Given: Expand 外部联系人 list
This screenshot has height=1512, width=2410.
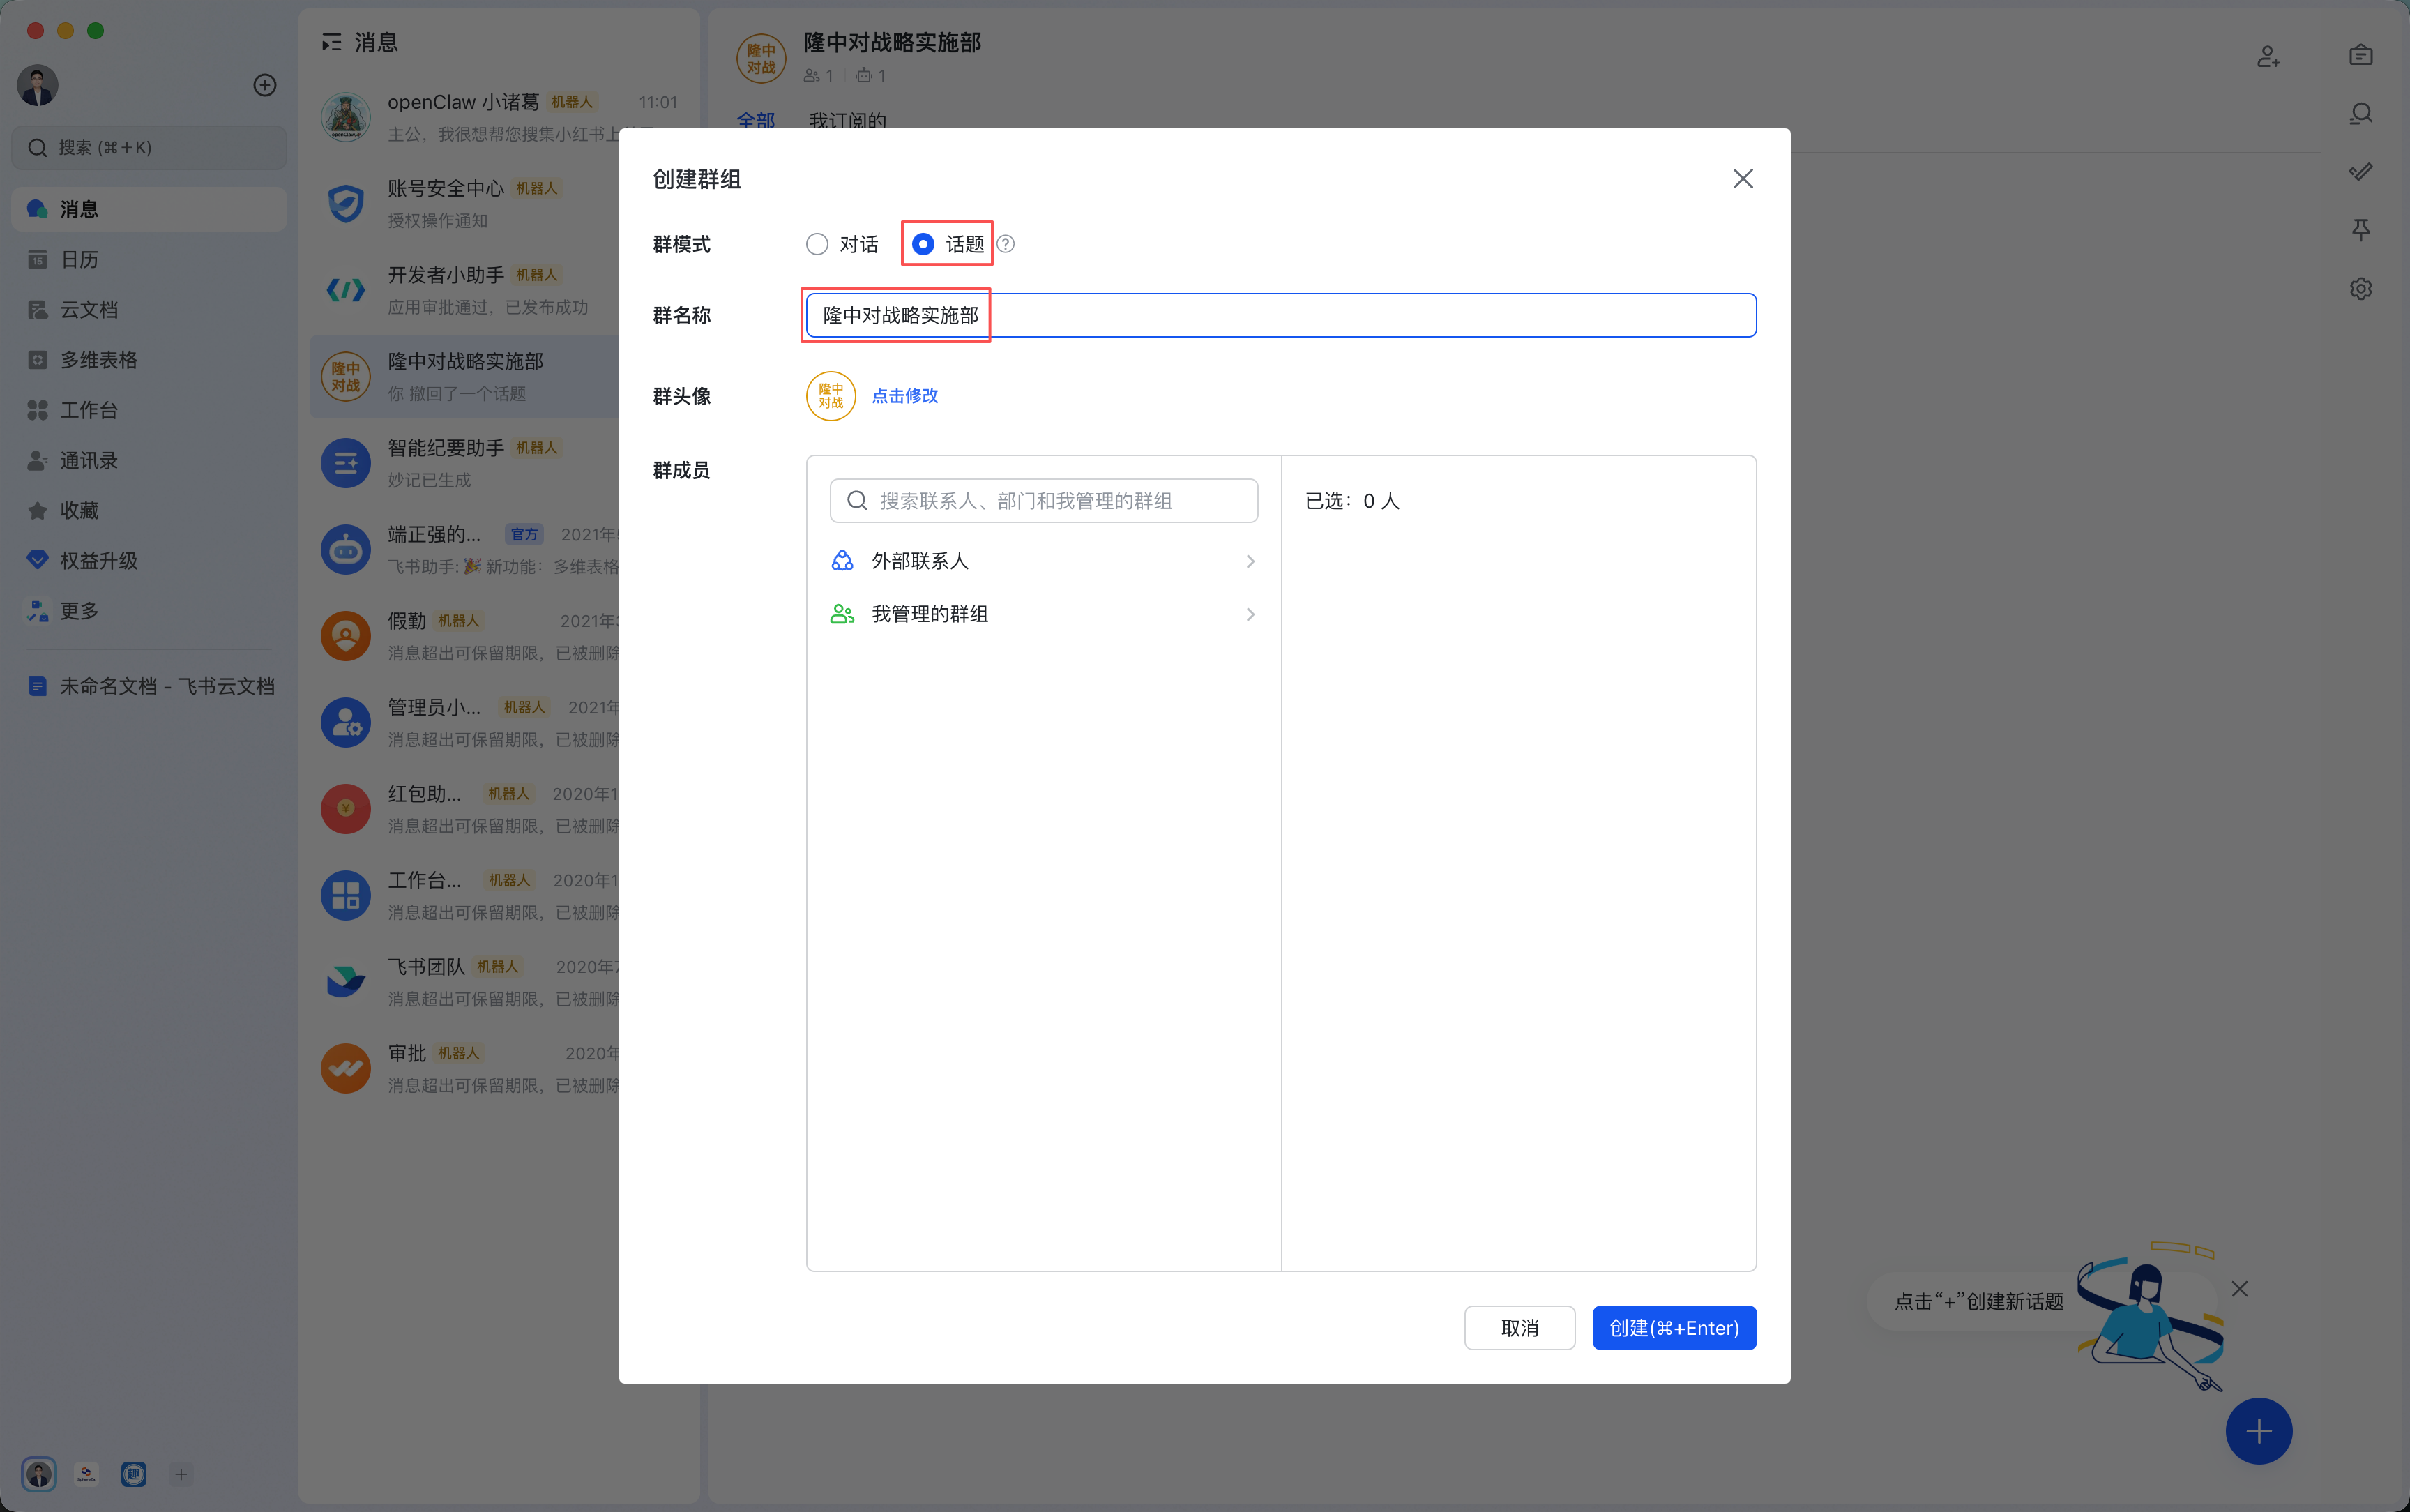Looking at the screenshot, I should click(1044, 561).
